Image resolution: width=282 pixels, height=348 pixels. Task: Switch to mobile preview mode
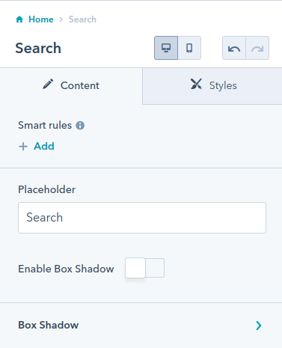pos(189,48)
